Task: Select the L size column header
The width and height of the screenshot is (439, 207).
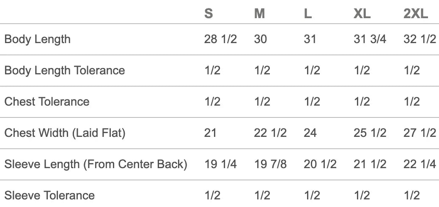Action: 308,14
